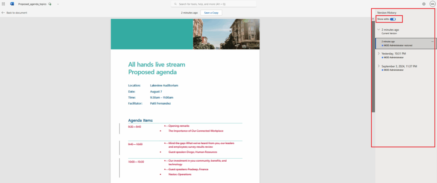Click the Patti Fernandez facilitator name

(x=160, y=103)
